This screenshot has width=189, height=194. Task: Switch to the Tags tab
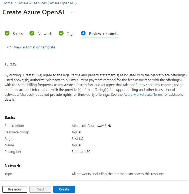click(71, 34)
